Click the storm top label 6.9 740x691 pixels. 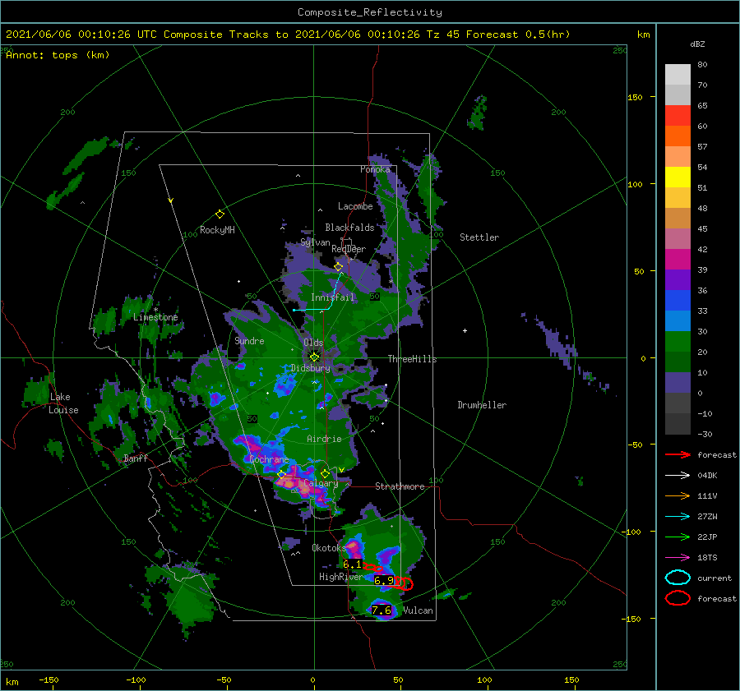(384, 581)
